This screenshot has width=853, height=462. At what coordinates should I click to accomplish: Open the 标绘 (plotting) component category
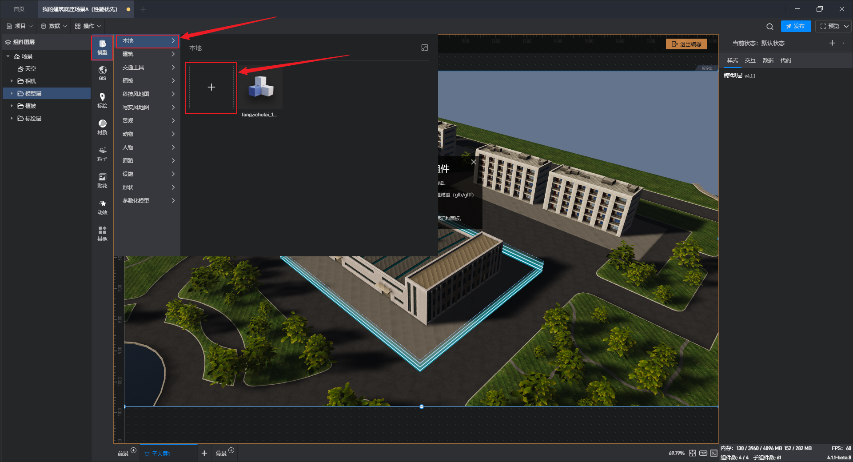[102, 100]
